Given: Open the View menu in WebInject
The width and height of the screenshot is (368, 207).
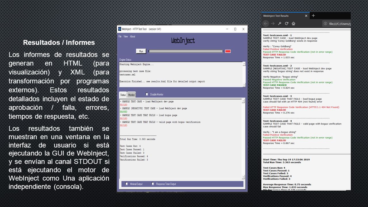Looking at the screenshot, I should point(126,37).
